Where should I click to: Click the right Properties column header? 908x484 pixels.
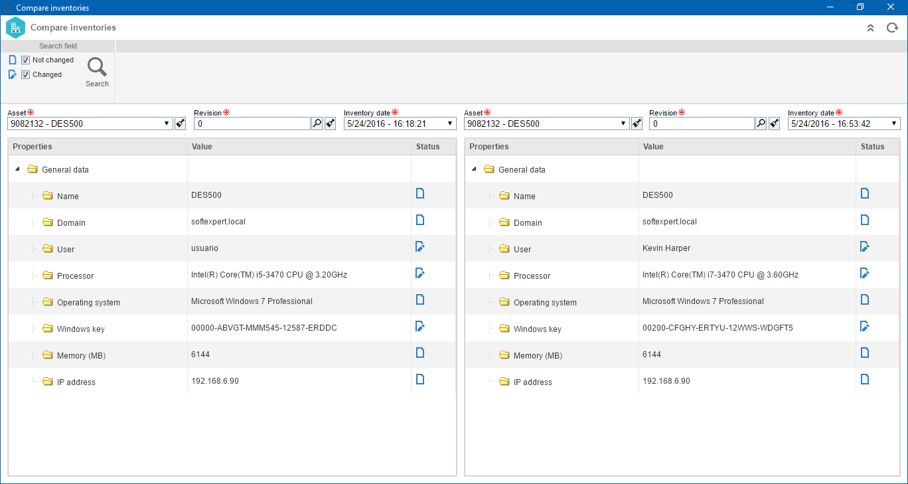552,147
